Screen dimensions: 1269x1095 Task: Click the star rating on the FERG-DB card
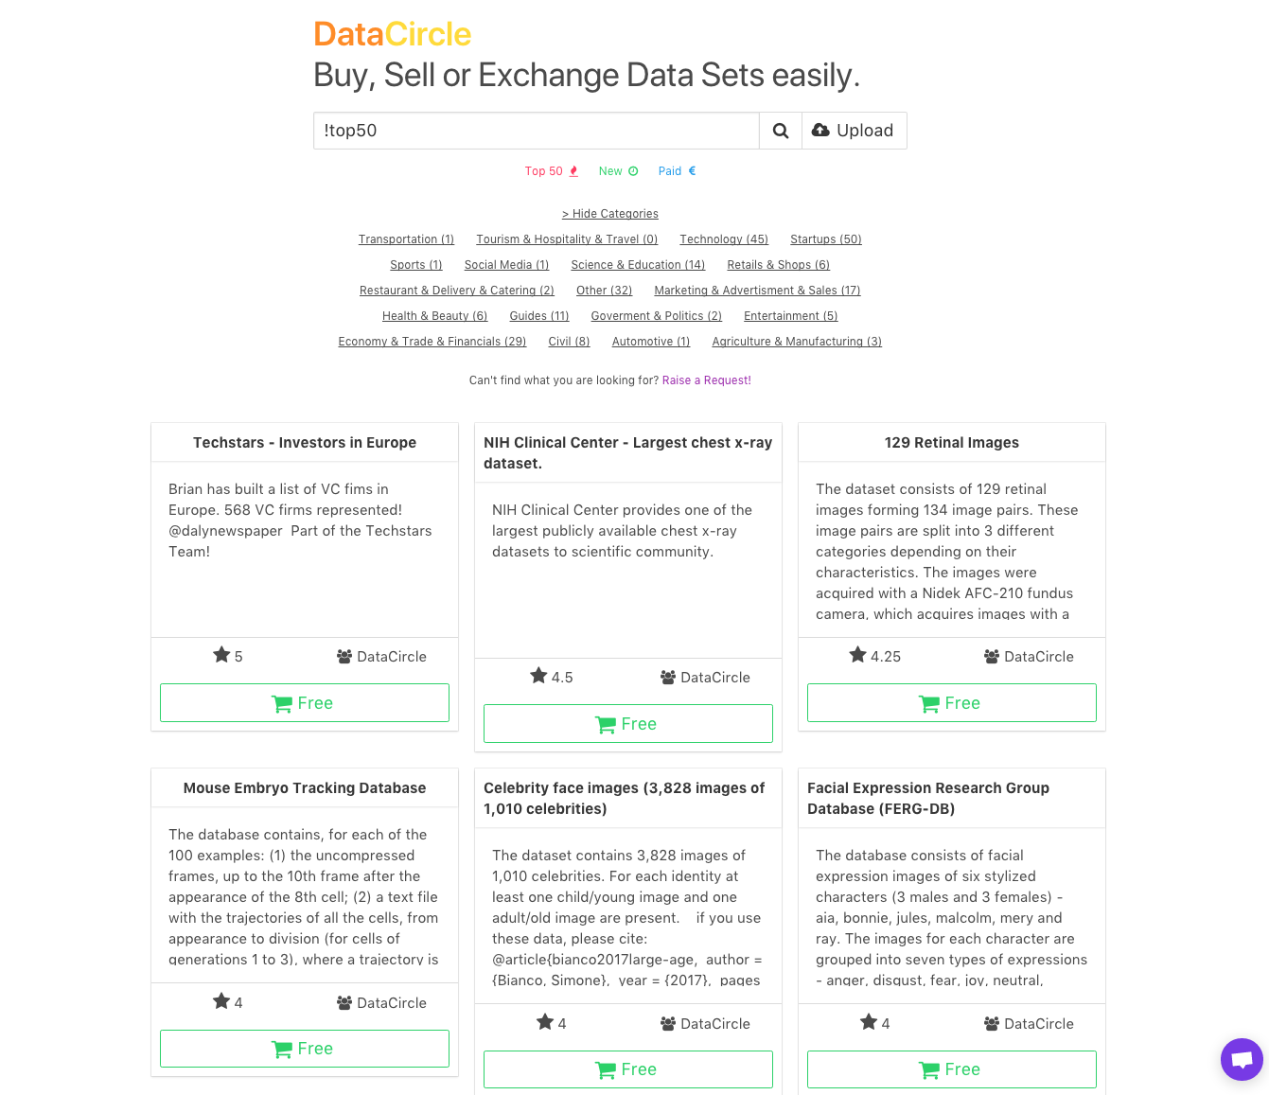(x=875, y=1023)
